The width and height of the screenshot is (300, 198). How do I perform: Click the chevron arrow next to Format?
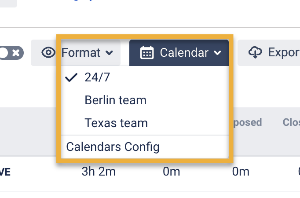109,54
